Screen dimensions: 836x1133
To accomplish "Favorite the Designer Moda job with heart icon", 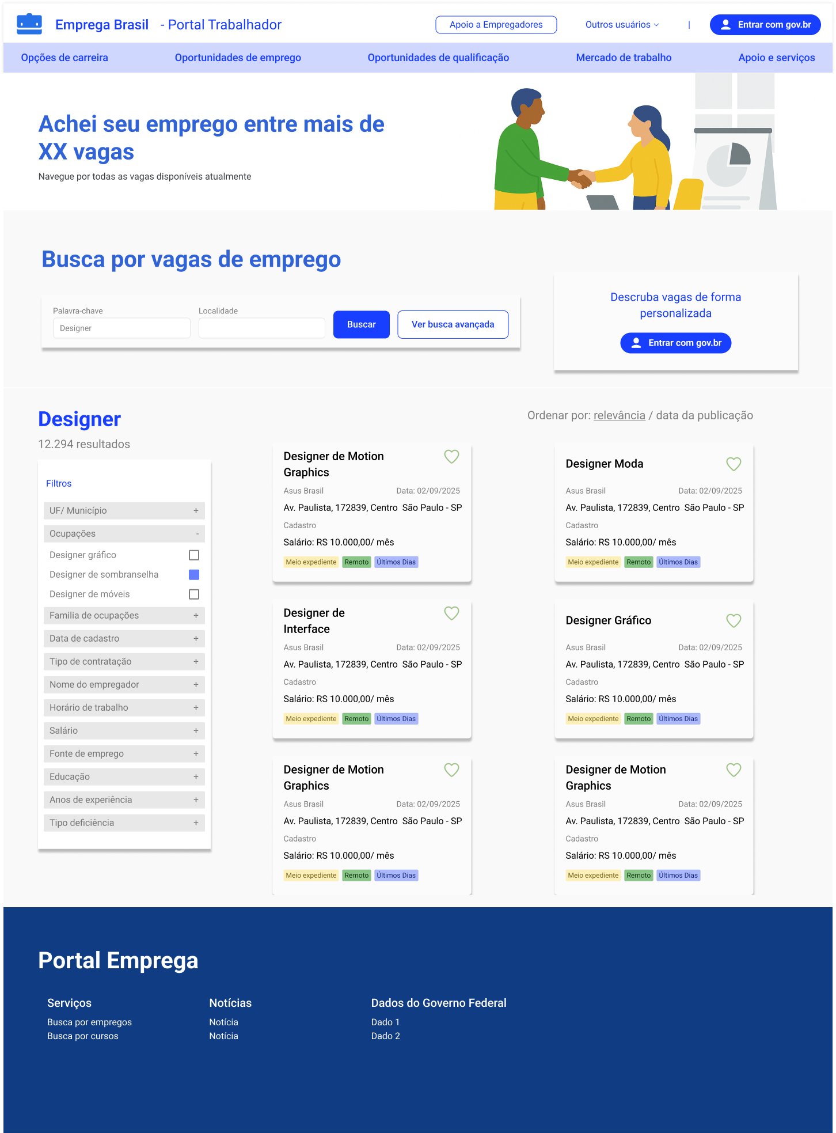I will click(734, 464).
